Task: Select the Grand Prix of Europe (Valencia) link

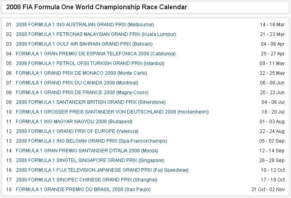Action: pyautogui.click(x=77, y=131)
